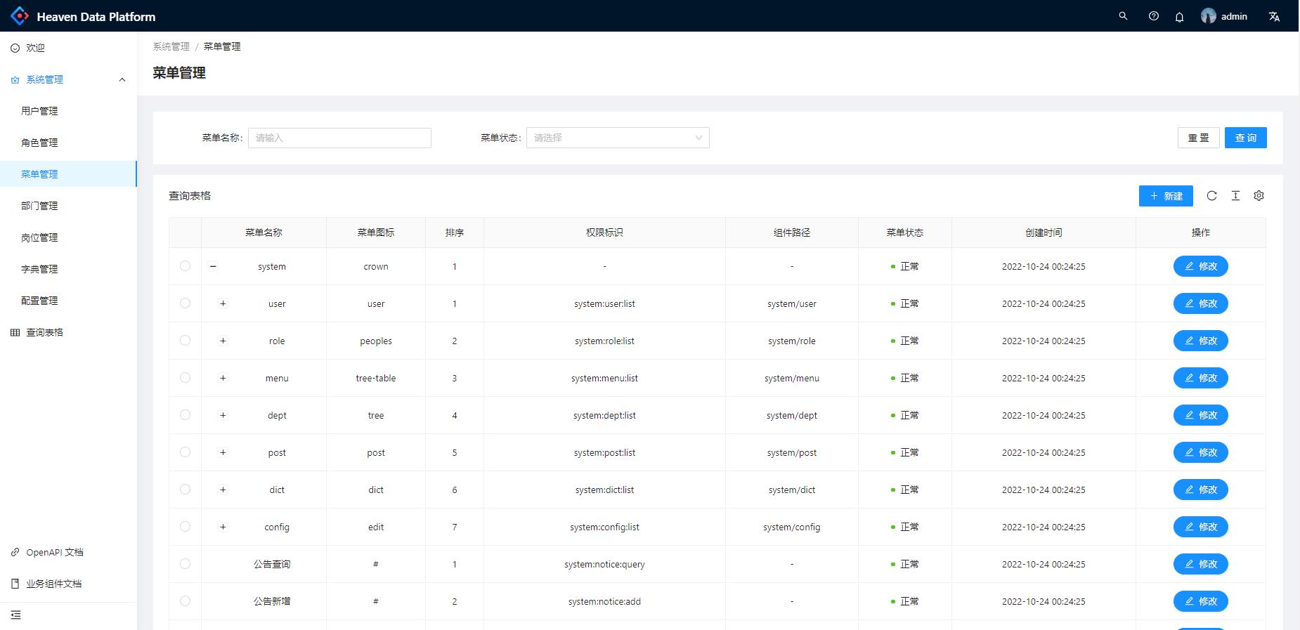
Task: Select radio button for 公告查询 row
Action: [x=185, y=564]
